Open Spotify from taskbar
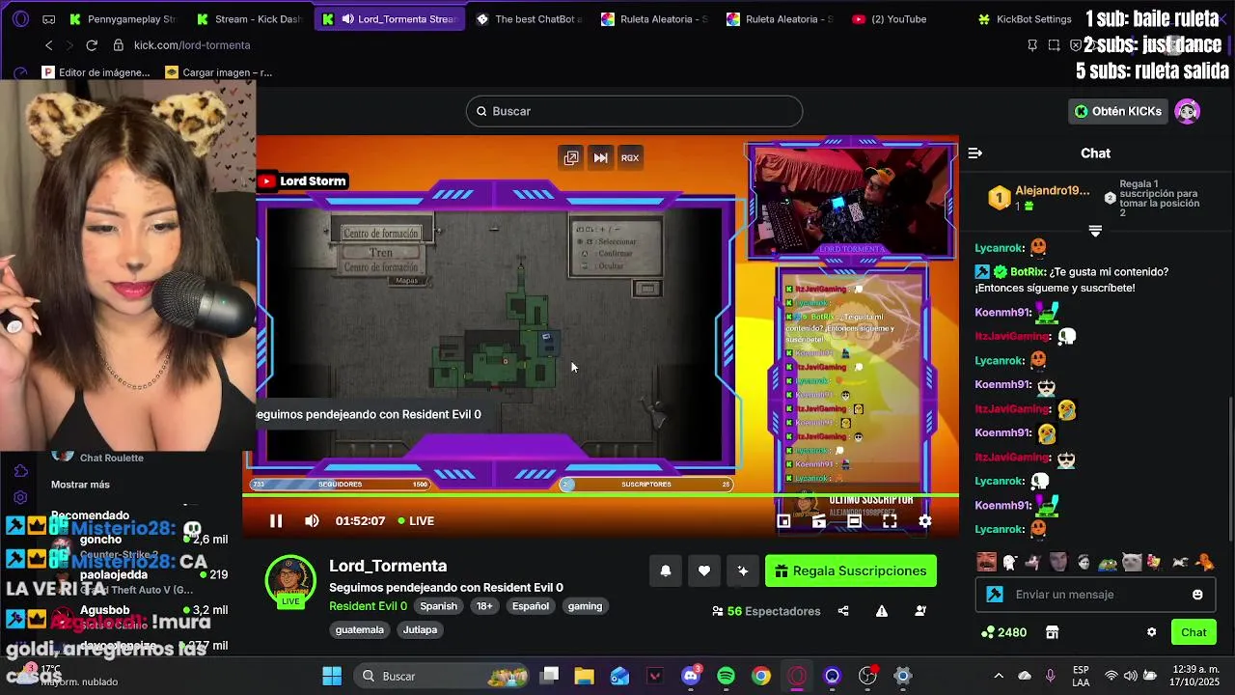Viewport: 1235px width, 695px height. click(x=727, y=676)
